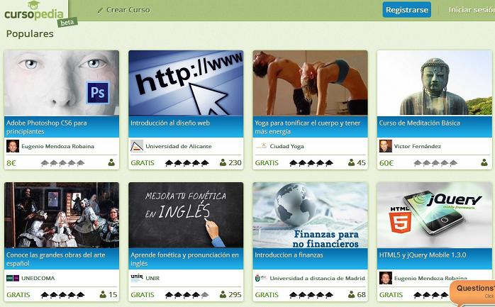Open the Curso de Meditación Básica title

(x=419, y=123)
